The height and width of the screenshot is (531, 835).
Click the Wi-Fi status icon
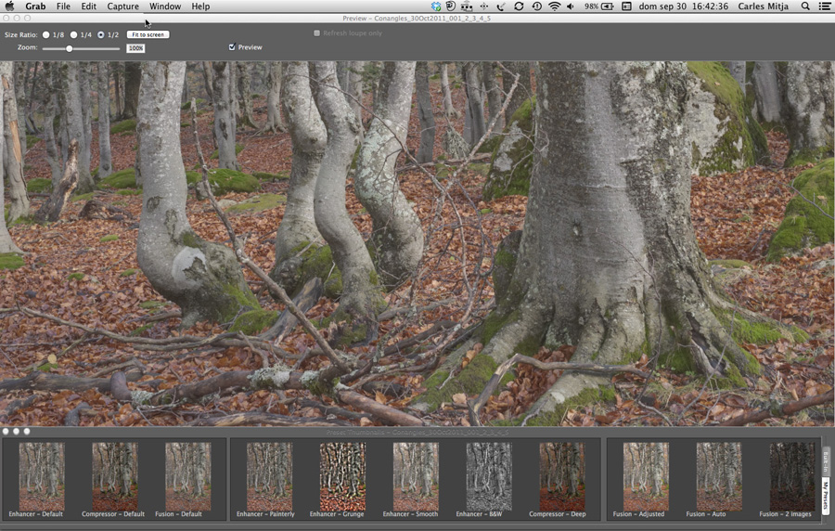click(555, 6)
